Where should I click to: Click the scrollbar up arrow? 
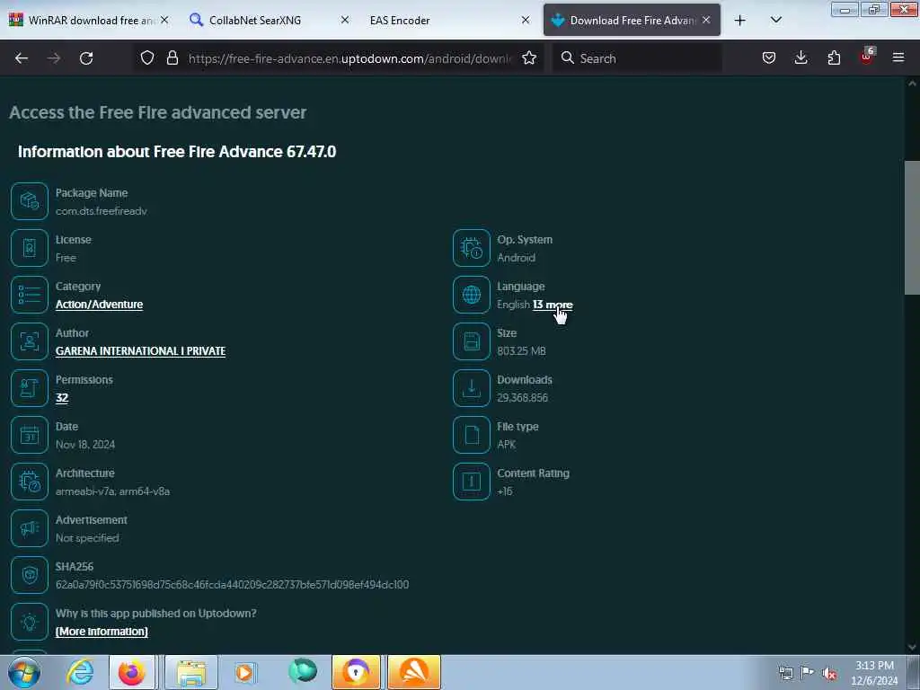click(912, 84)
